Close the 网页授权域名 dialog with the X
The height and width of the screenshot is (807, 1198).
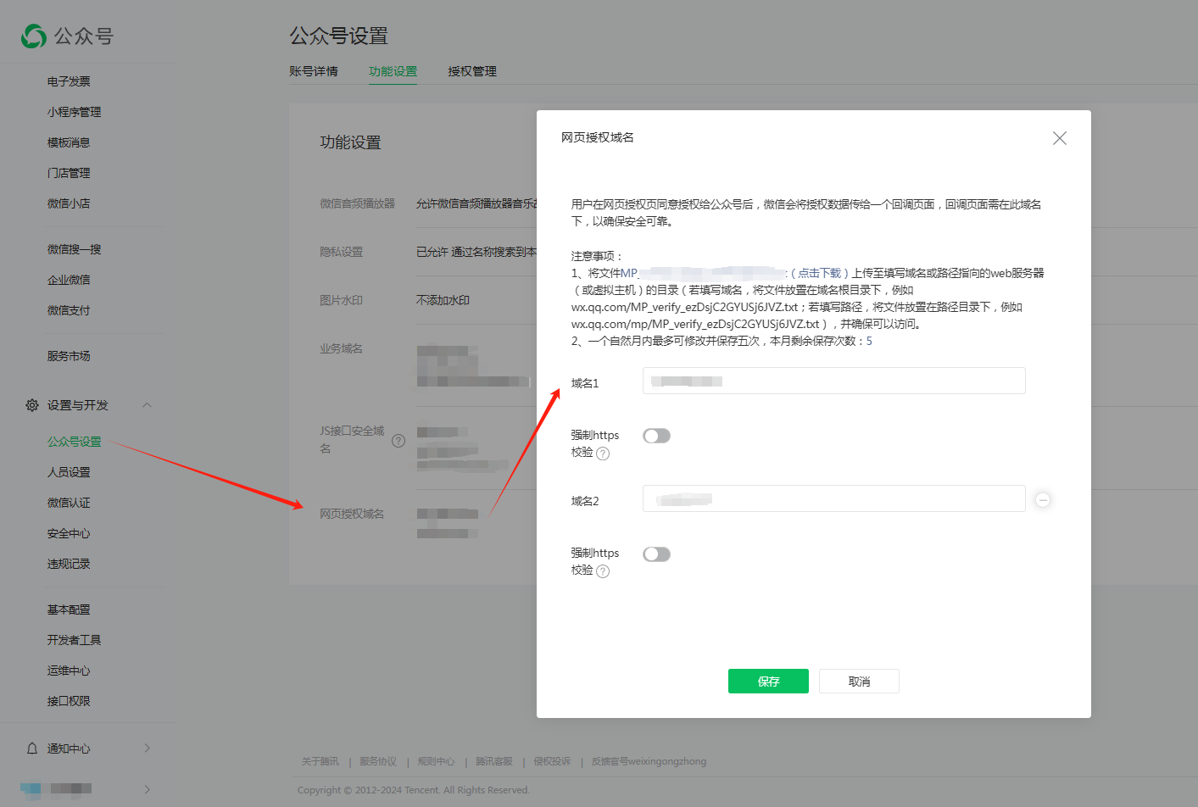(x=1059, y=138)
